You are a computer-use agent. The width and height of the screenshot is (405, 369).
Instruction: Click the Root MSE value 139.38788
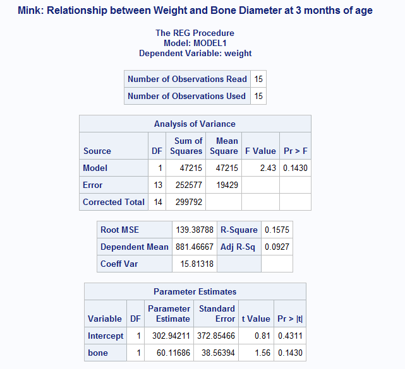(193, 230)
